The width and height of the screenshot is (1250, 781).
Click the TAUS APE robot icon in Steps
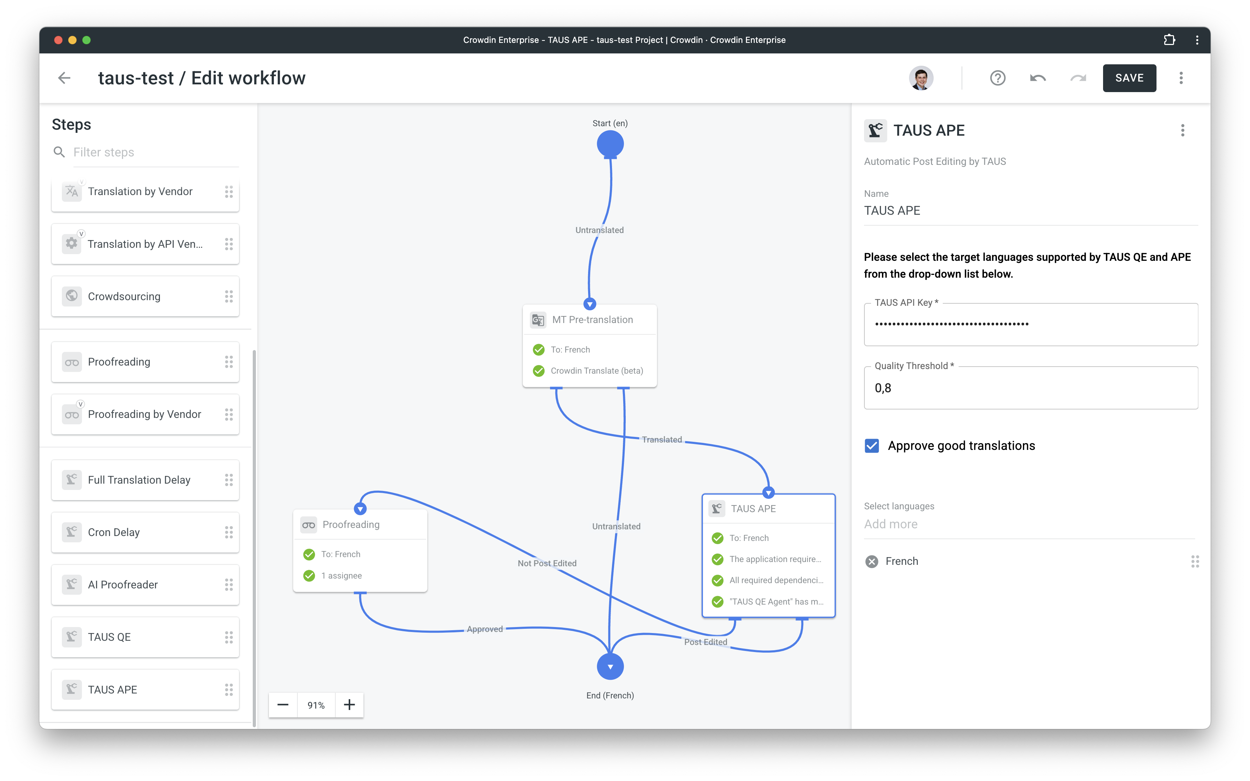click(x=72, y=690)
